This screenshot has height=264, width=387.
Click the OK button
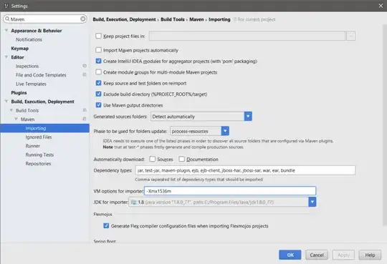click(x=290, y=255)
